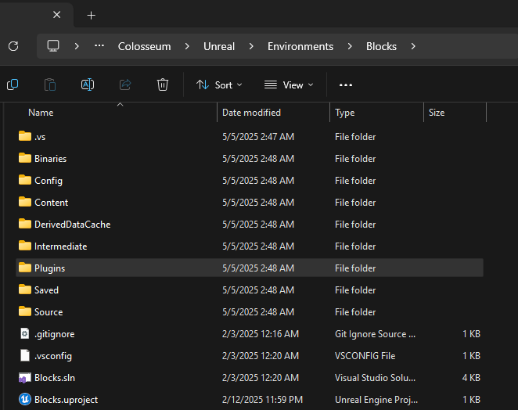The width and height of the screenshot is (518, 410).
Task: Select the Binaries folder icon
Action: 25,158
